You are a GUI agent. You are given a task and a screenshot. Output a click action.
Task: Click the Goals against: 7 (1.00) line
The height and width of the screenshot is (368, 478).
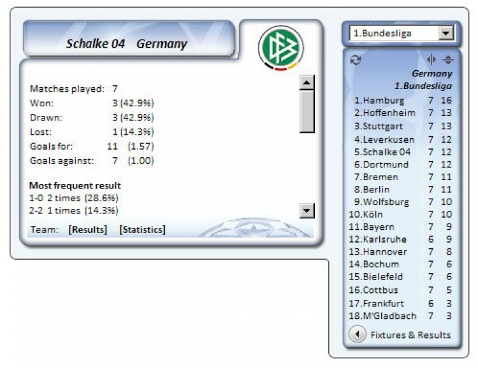click(92, 160)
